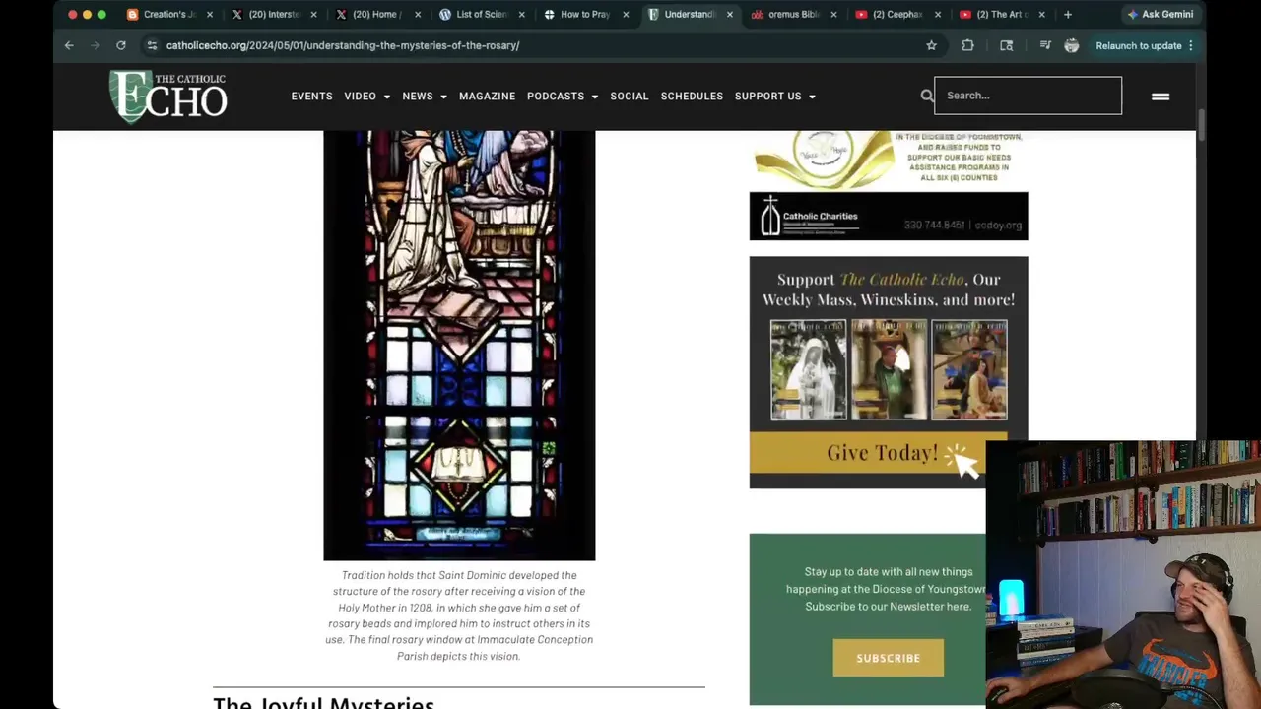Close the Understanding rosary tab
The image size is (1261, 709).
point(730,15)
